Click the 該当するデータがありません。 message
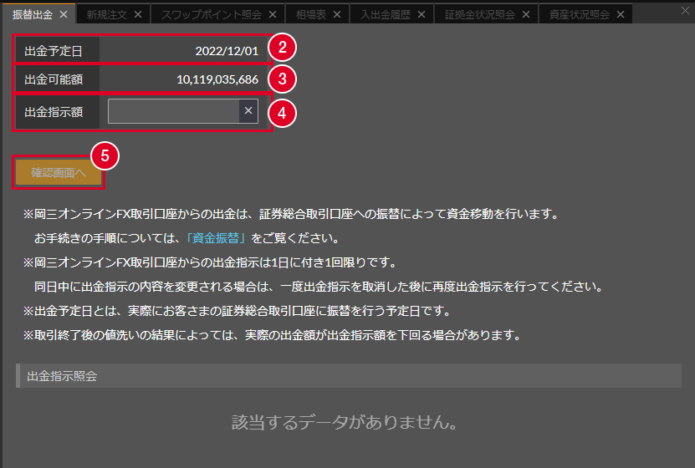The height and width of the screenshot is (468, 695). (345, 422)
